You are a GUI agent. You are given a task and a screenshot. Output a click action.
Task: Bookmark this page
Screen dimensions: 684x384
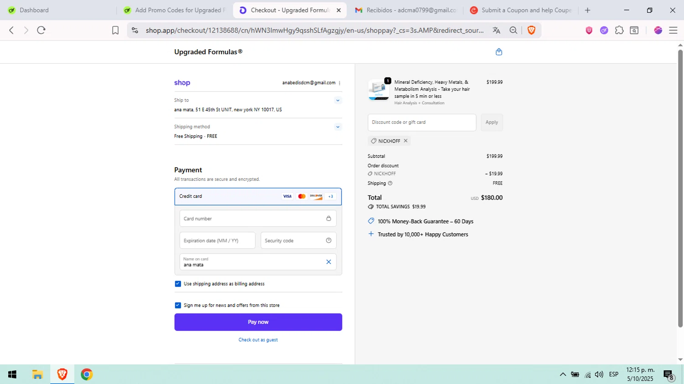pos(115,30)
